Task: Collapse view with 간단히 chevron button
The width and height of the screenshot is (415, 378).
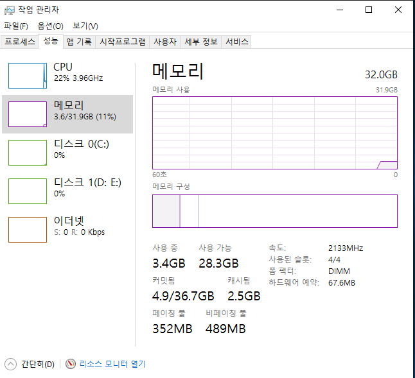Action: pyautogui.click(x=11, y=364)
